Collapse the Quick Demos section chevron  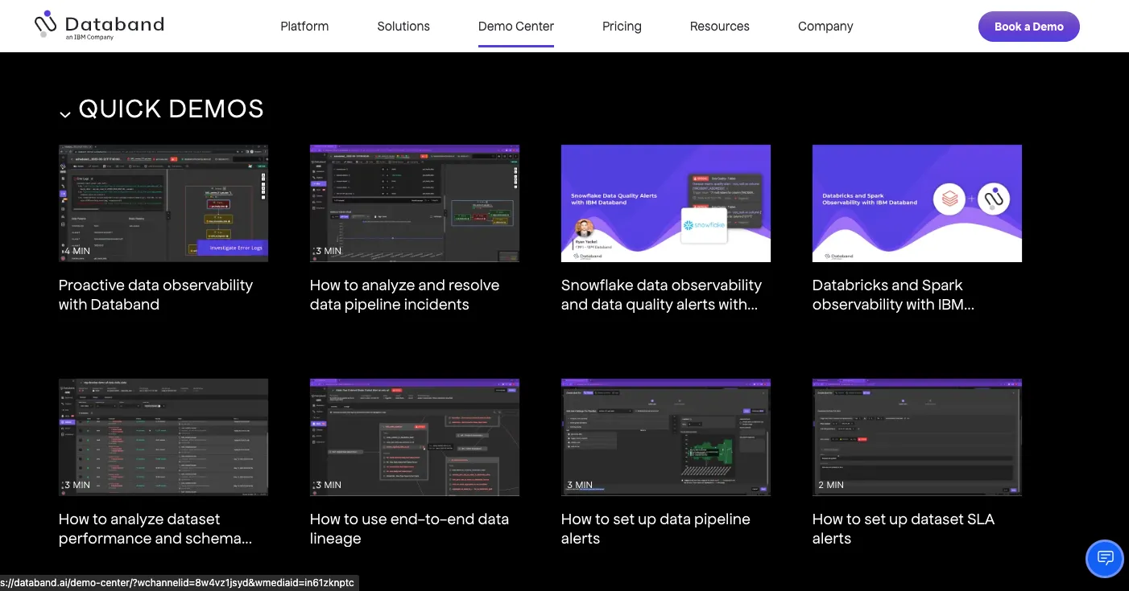click(x=65, y=114)
